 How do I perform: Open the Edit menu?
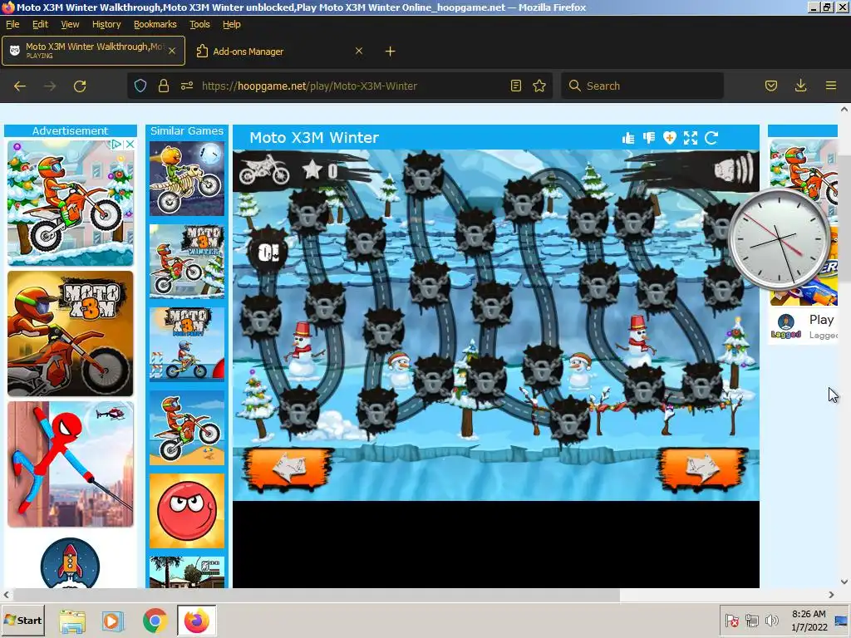pyautogui.click(x=40, y=24)
